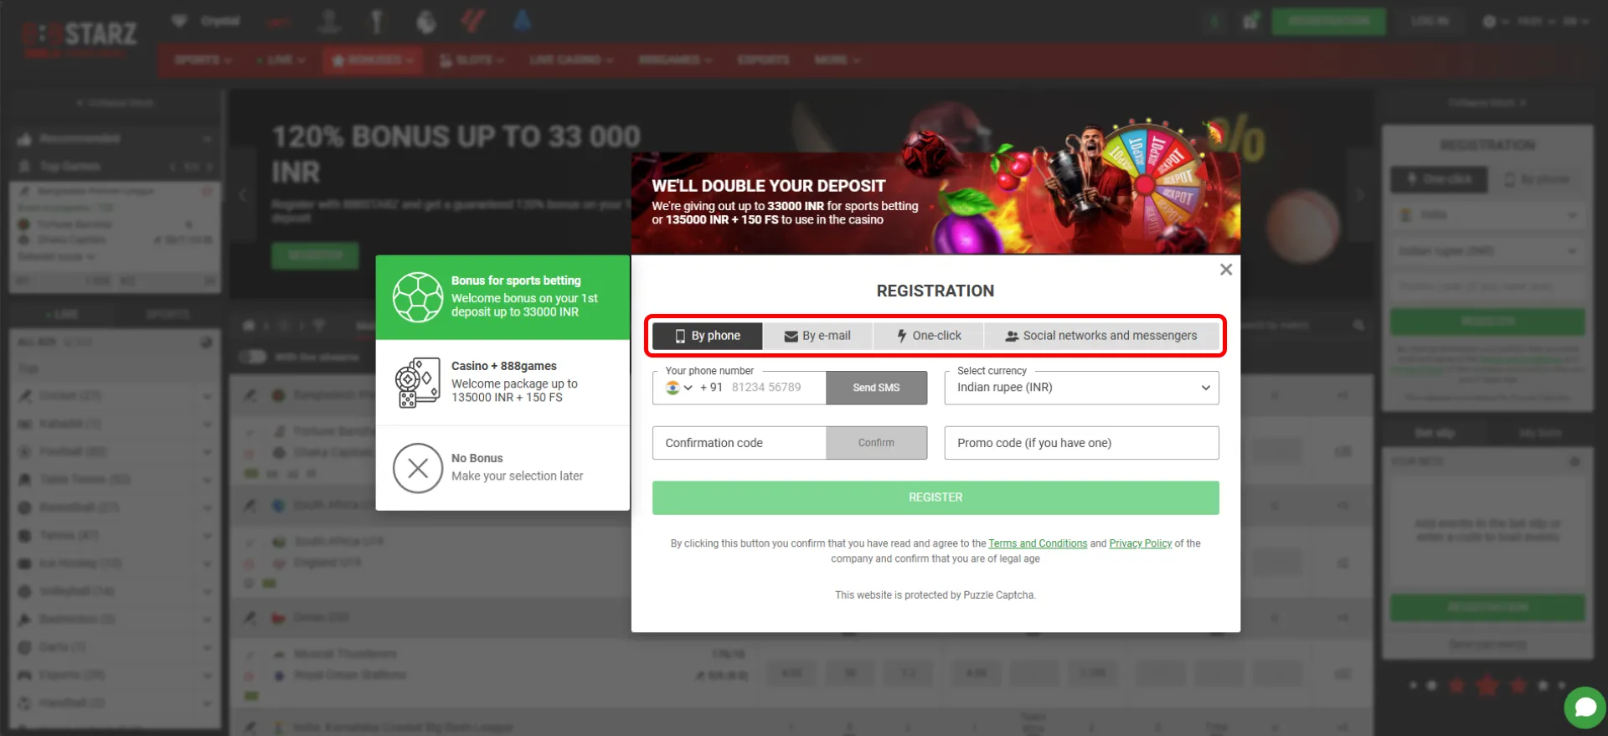The width and height of the screenshot is (1608, 736).
Task: Click the Handball sport icon in sidebar
Action: 25,703
